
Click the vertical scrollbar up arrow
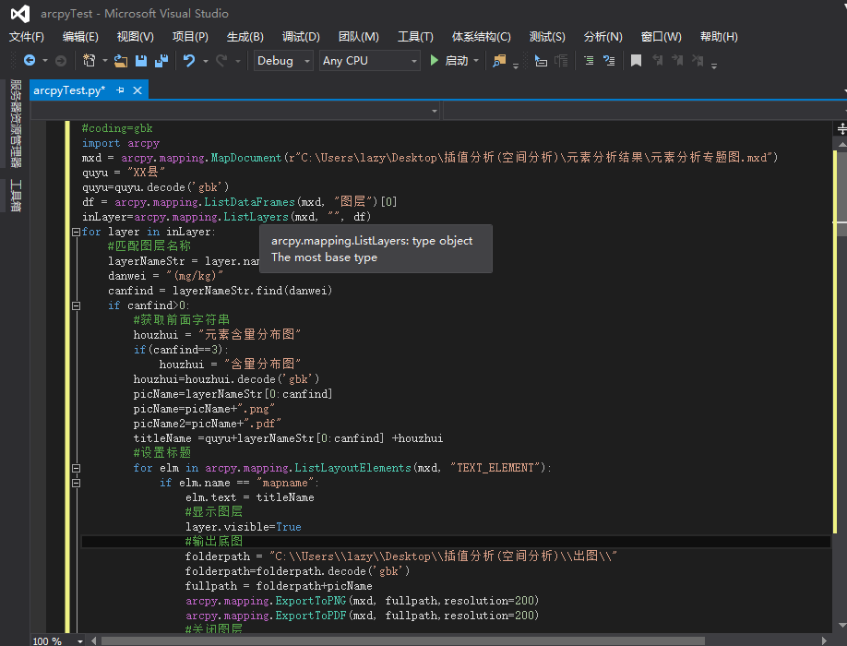click(x=842, y=144)
